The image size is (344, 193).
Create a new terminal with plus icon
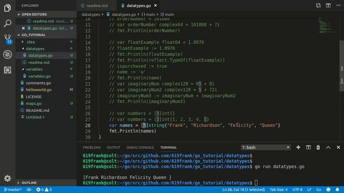click(x=298, y=147)
